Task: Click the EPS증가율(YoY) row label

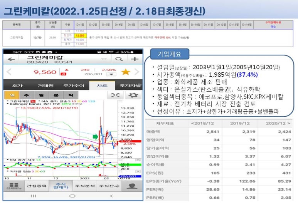Action: [164, 181]
